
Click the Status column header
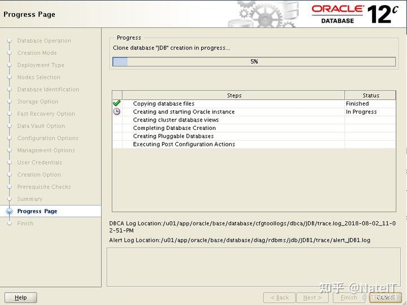(x=371, y=95)
